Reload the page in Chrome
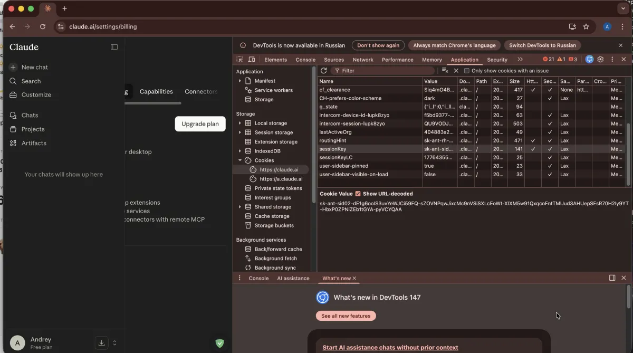The image size is (633, 353). (43, 26)
